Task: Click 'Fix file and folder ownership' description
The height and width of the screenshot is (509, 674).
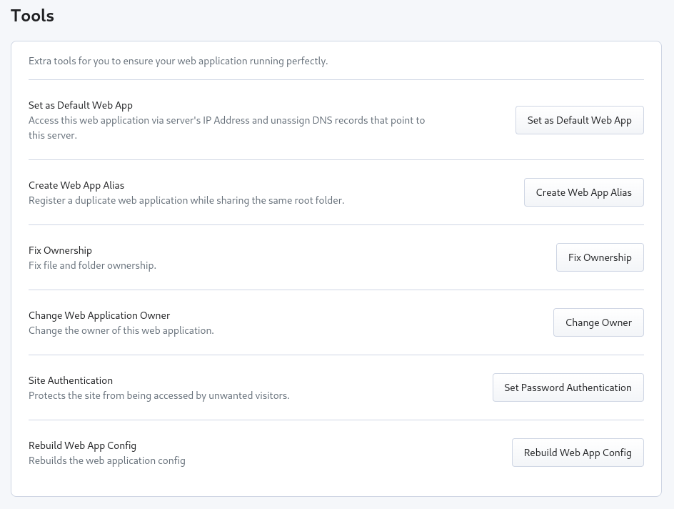Action: [92, 265]
